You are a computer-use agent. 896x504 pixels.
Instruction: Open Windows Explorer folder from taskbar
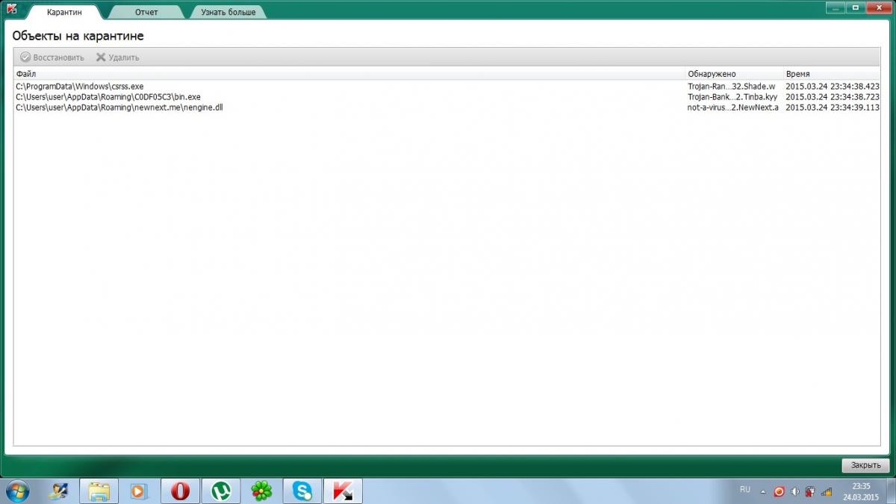click(x=99, y=491)
